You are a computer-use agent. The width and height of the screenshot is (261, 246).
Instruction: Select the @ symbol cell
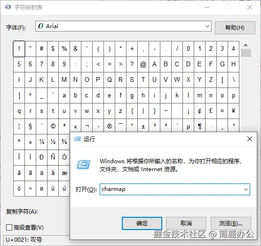[x=143, y=64]
